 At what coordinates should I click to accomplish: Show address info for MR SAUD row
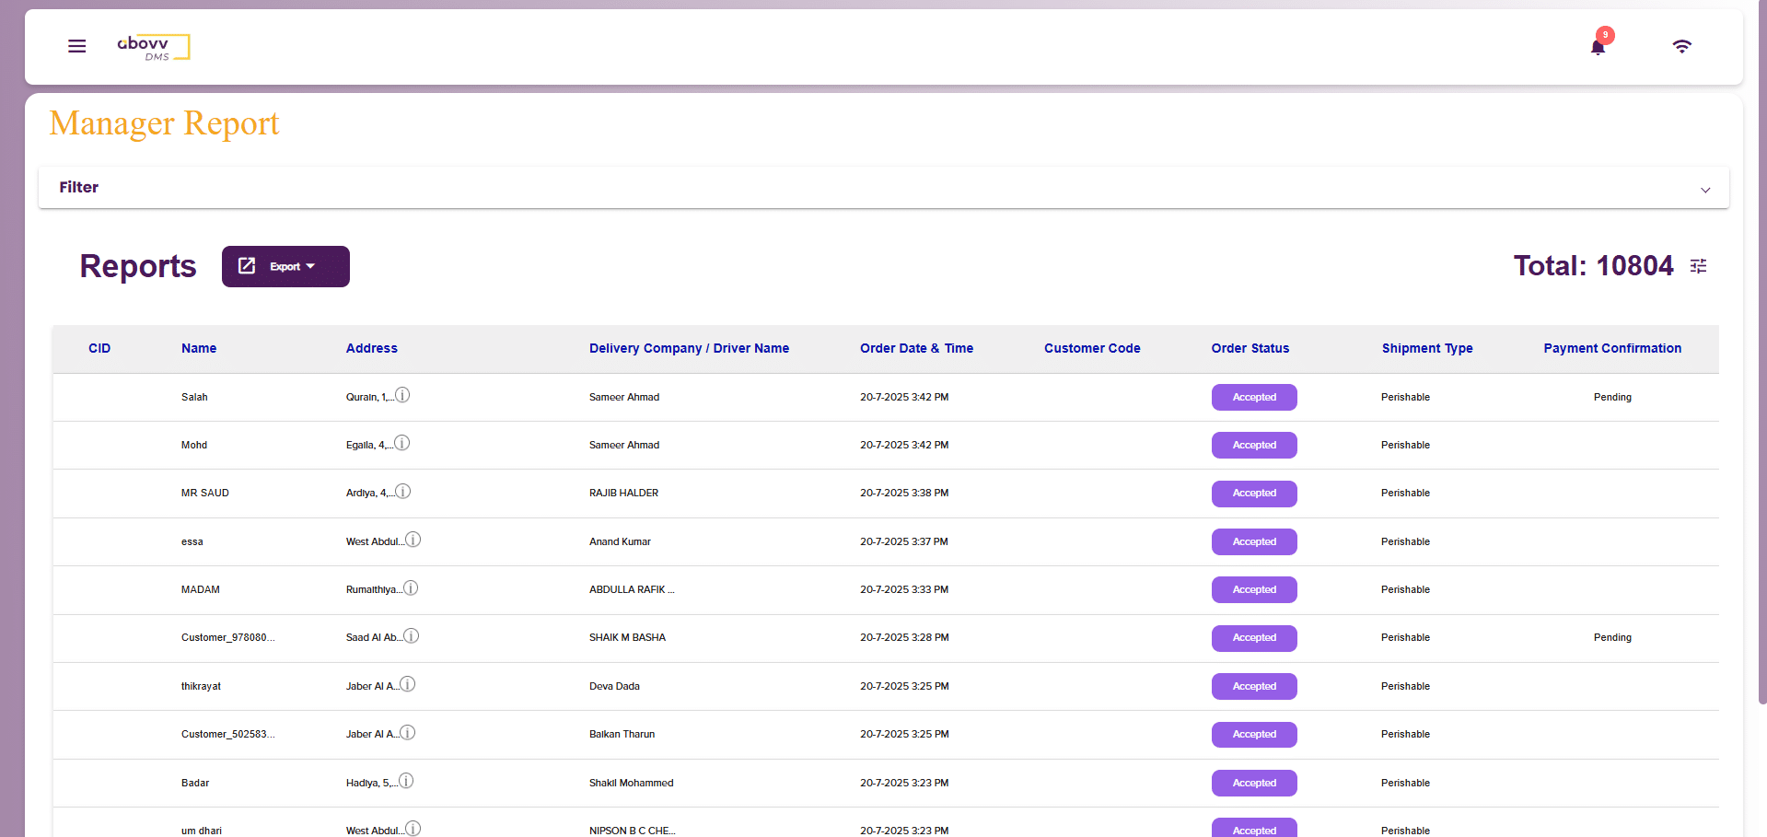point(403,492)
